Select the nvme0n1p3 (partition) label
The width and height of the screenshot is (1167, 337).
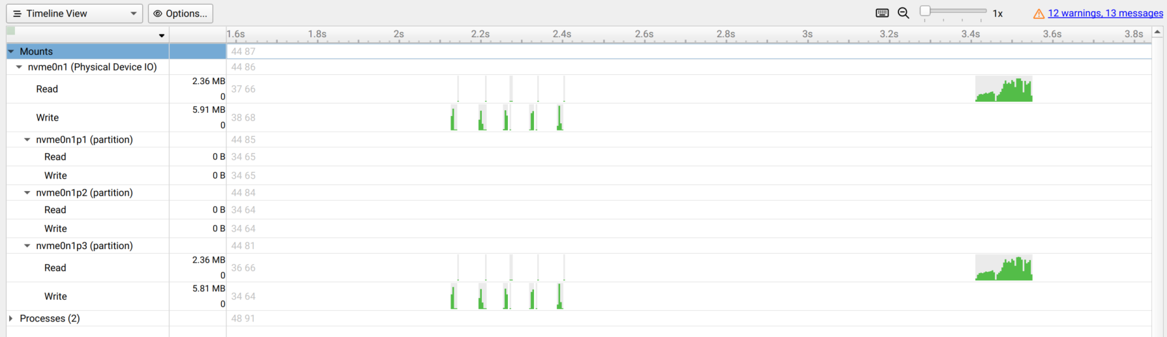click(85, 246)
